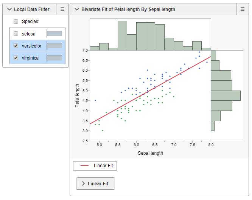This screenshot has height=200, width=252.
Task: Open the Local Data Filter hamburger menu
Action: (x=62, y=9)
